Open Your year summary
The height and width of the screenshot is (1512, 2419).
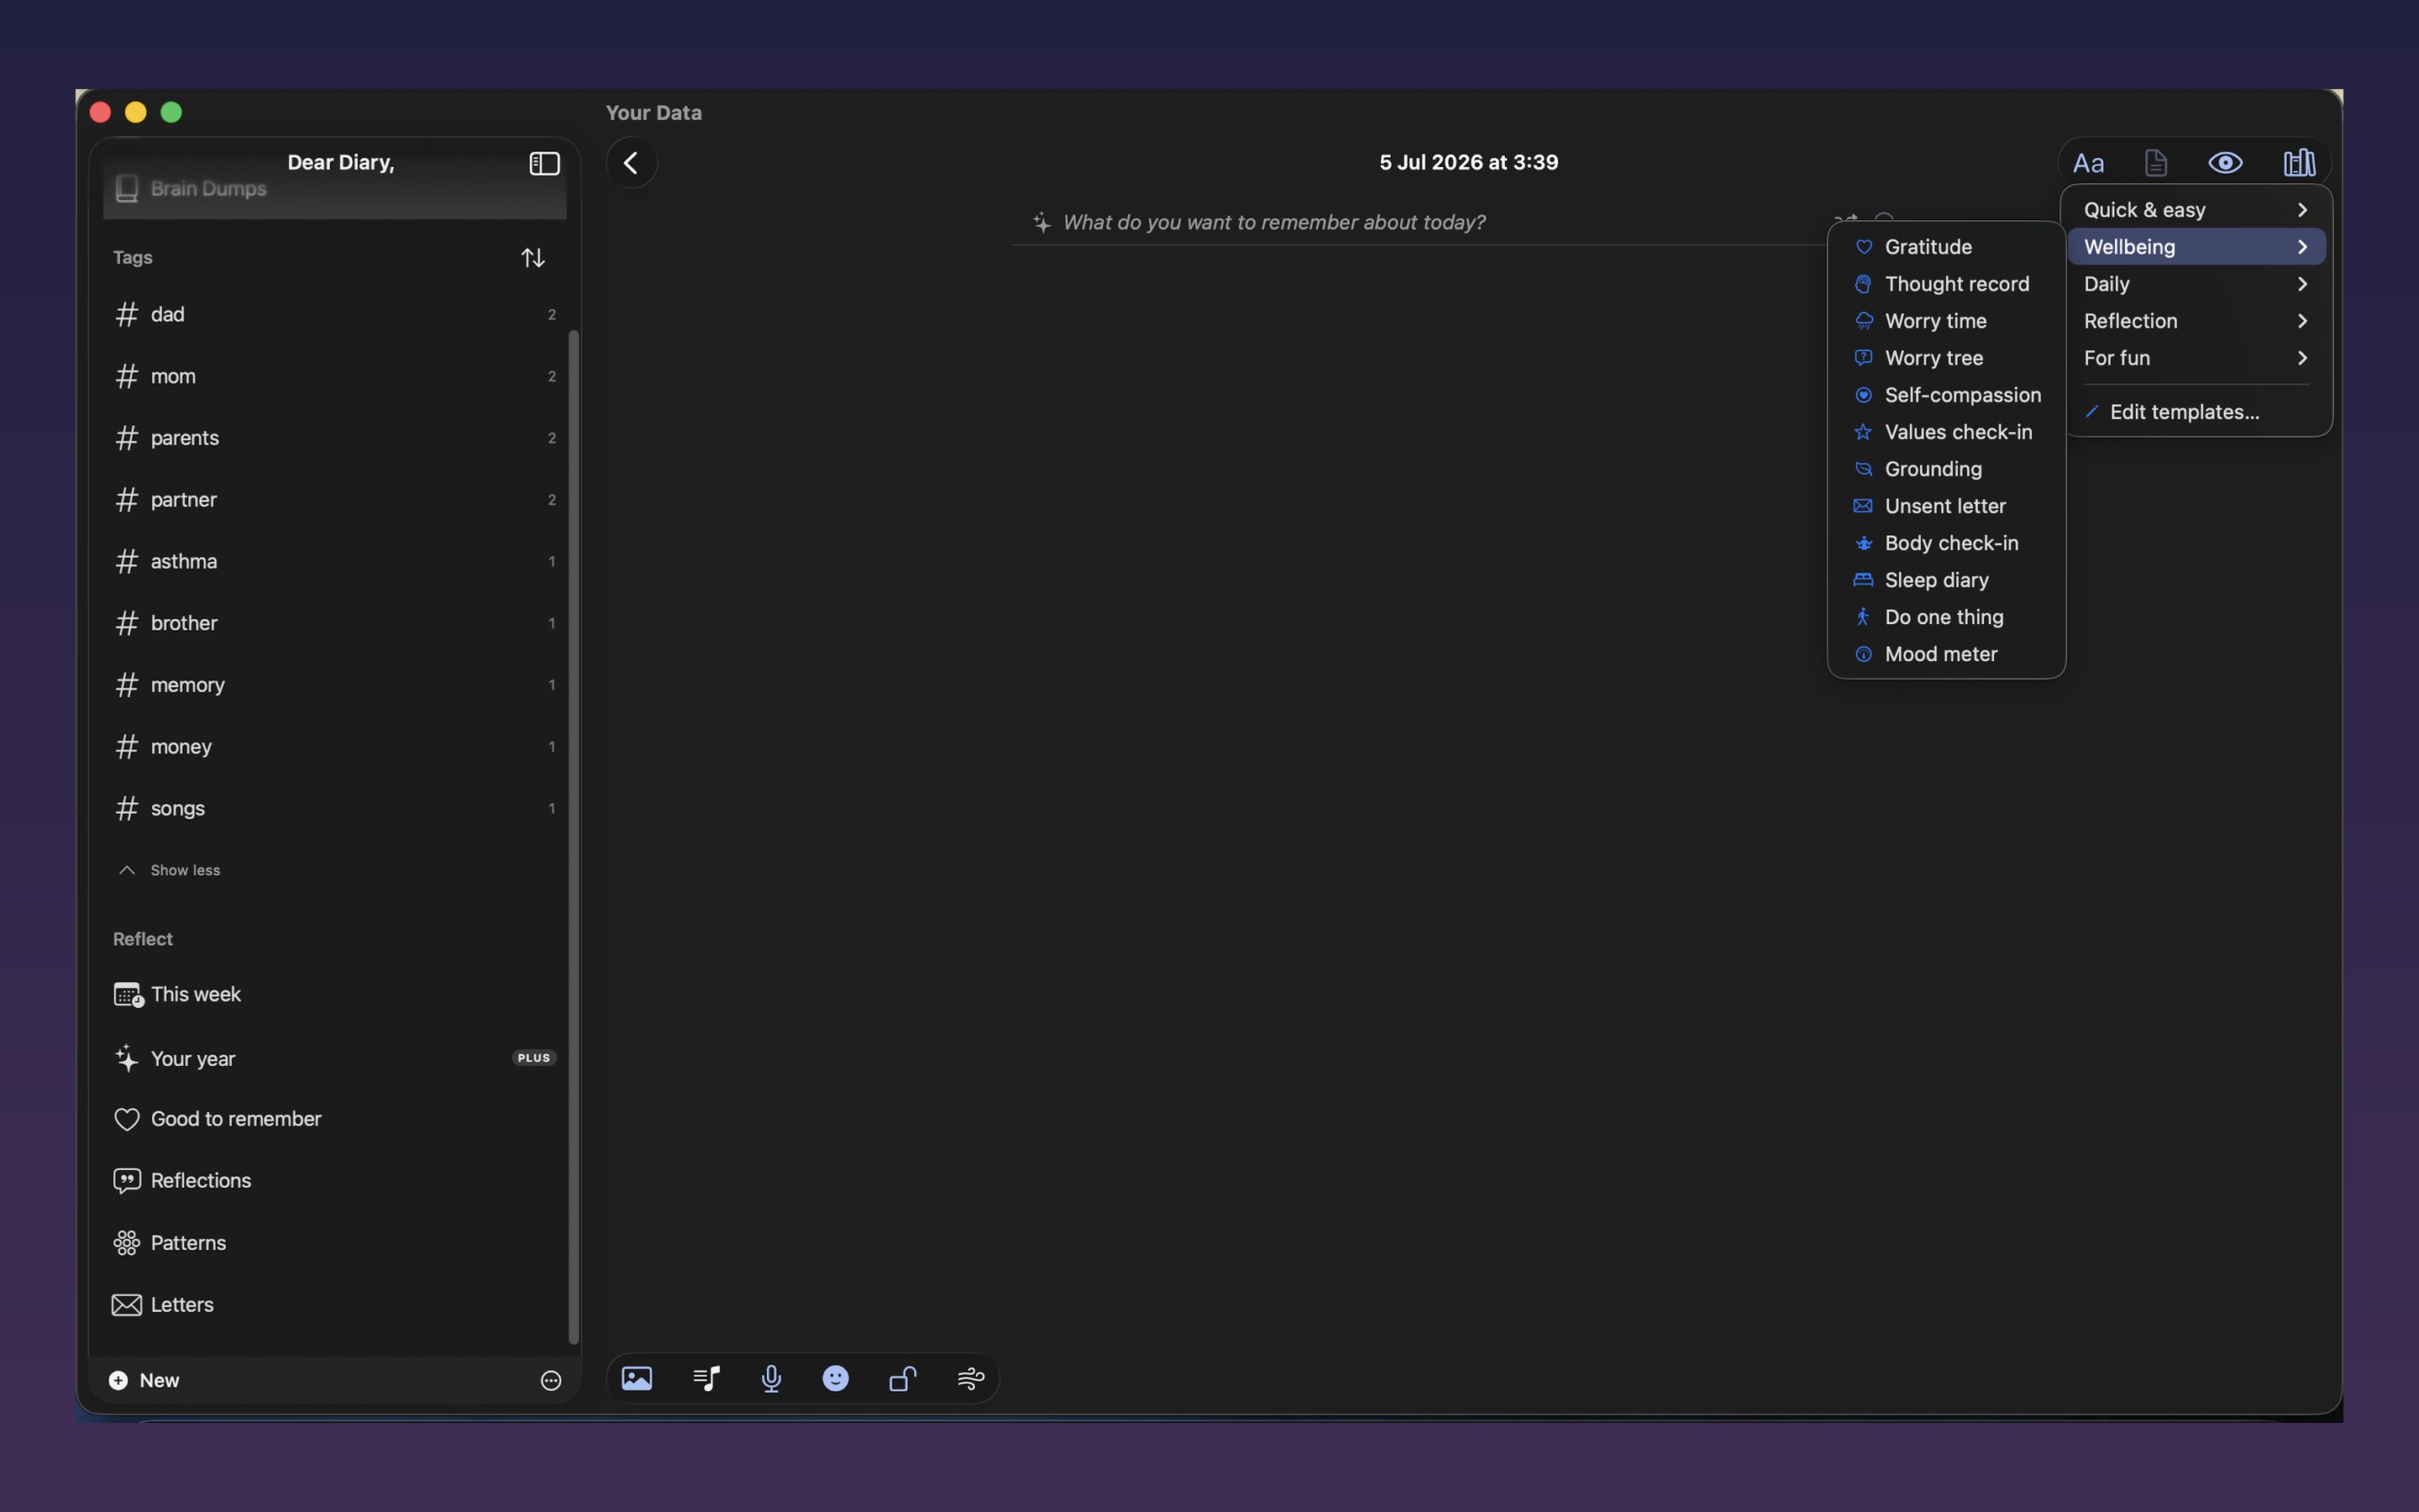[333, 1059]
